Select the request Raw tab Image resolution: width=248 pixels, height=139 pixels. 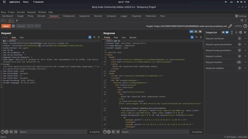(x=14, y=37)
